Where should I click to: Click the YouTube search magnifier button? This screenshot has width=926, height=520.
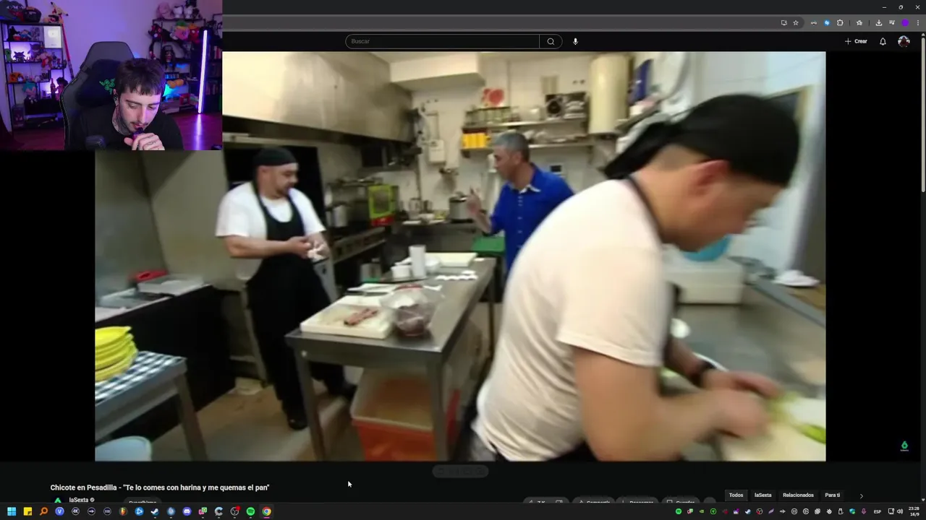tap(551, 41)
